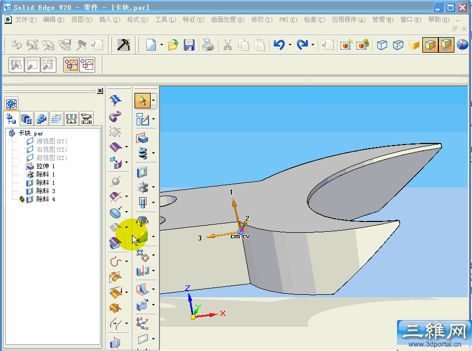Open the EdgeBar Layers tab

(56, 119)
